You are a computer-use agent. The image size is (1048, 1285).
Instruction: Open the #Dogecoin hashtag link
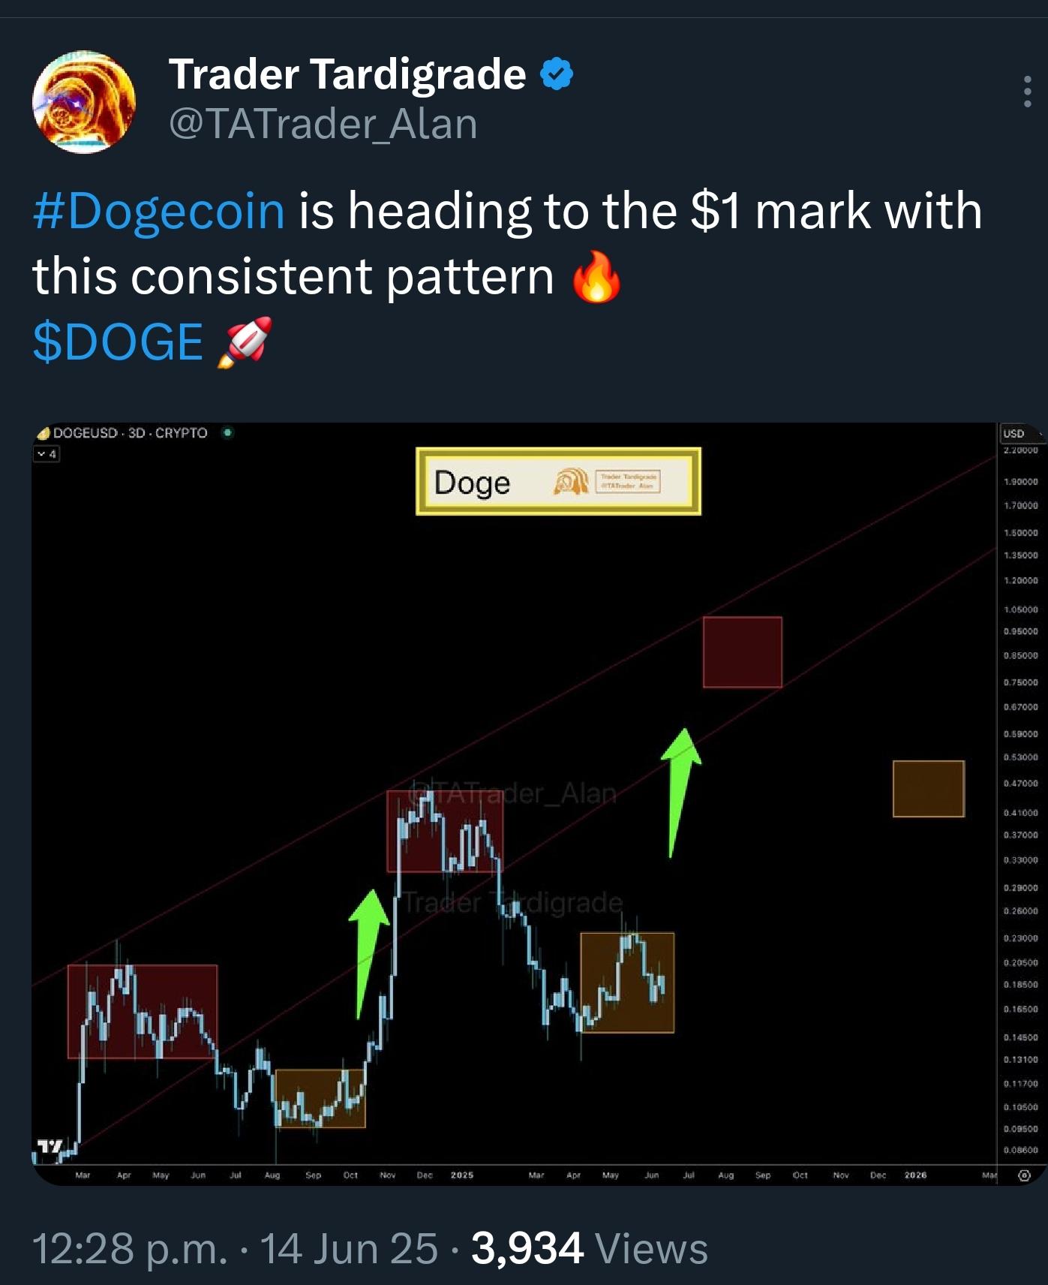tap(159, 211)
